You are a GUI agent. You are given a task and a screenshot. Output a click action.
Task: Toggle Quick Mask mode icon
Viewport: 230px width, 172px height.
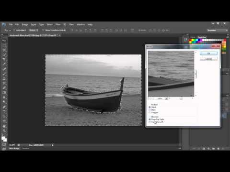[4, 144]
